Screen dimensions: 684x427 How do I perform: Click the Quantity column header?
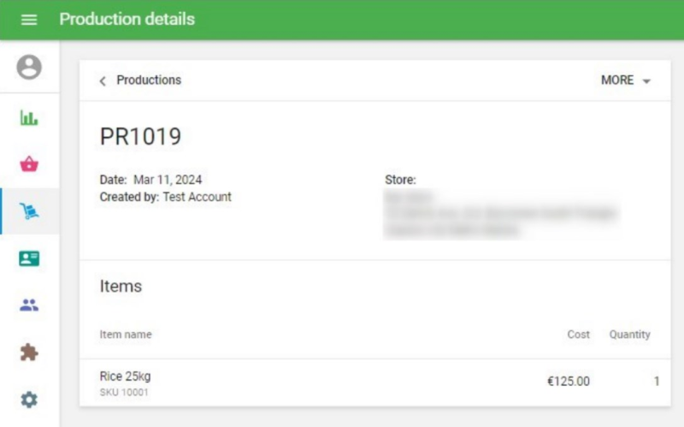[x=629, y=335]
